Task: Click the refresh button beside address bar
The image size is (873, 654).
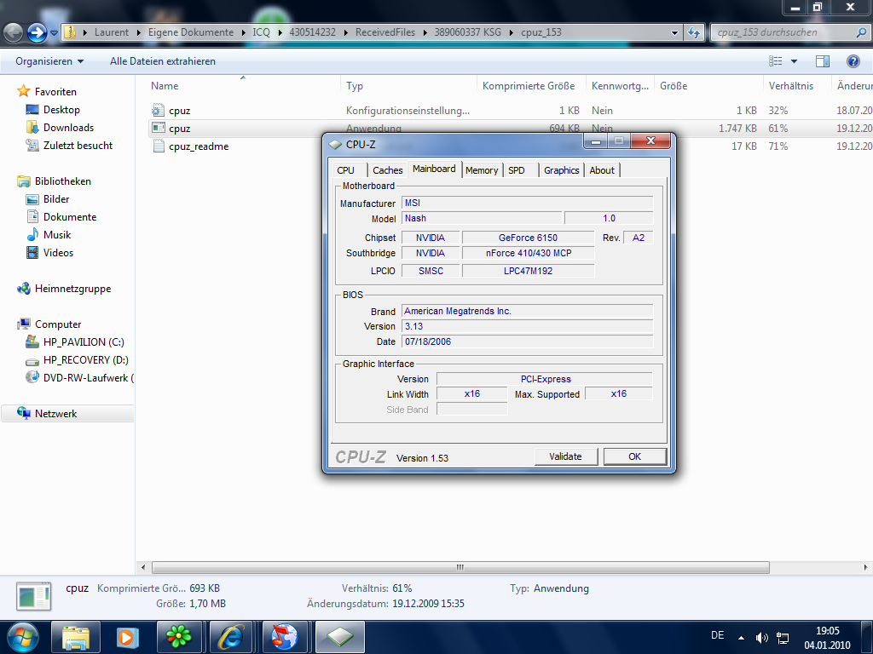Action: [694, 33]
